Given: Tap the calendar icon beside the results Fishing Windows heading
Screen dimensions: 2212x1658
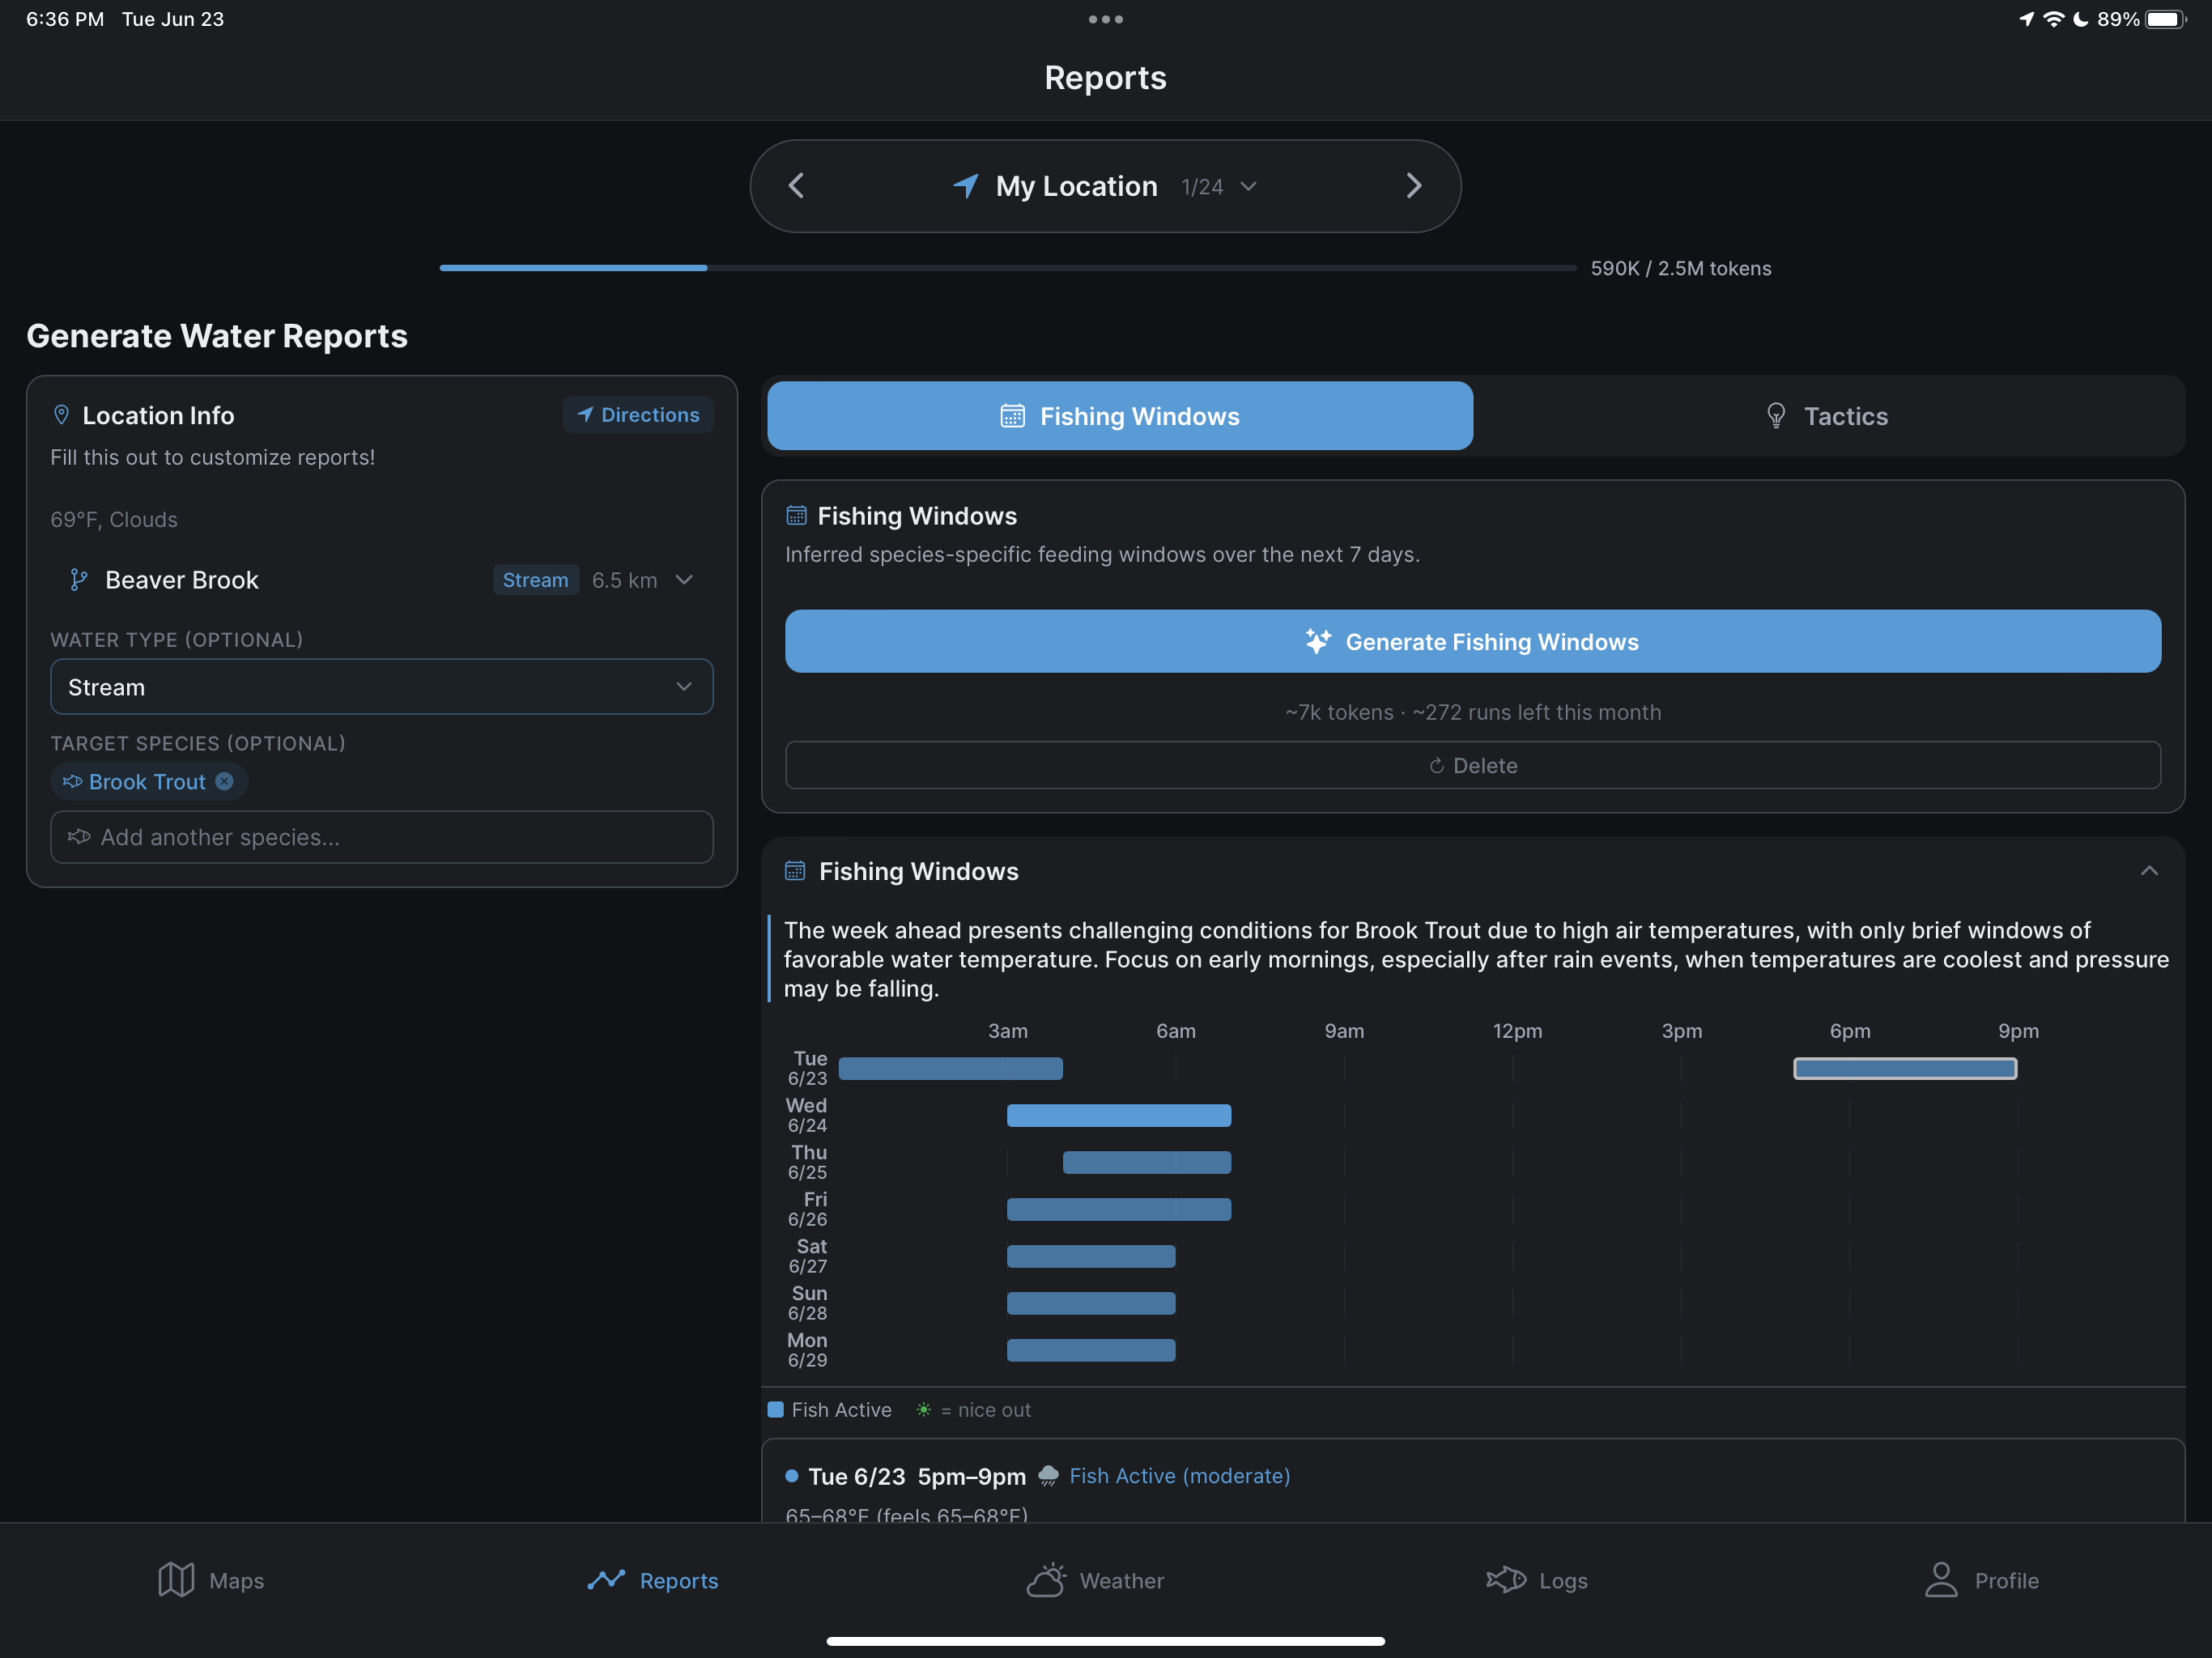Looking at the screenshot, I should [795, 871].
